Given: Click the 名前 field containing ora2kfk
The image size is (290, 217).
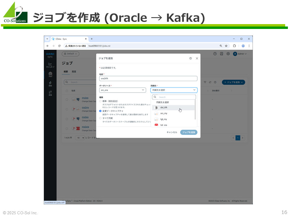Looking at the screenshot, I should coord(148,78).
